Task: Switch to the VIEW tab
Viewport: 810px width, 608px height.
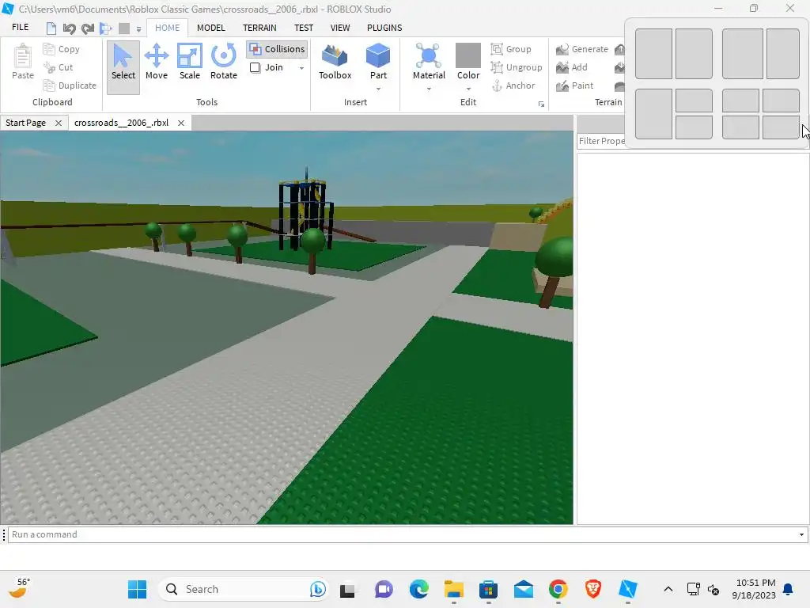Action: coord(340,28)
